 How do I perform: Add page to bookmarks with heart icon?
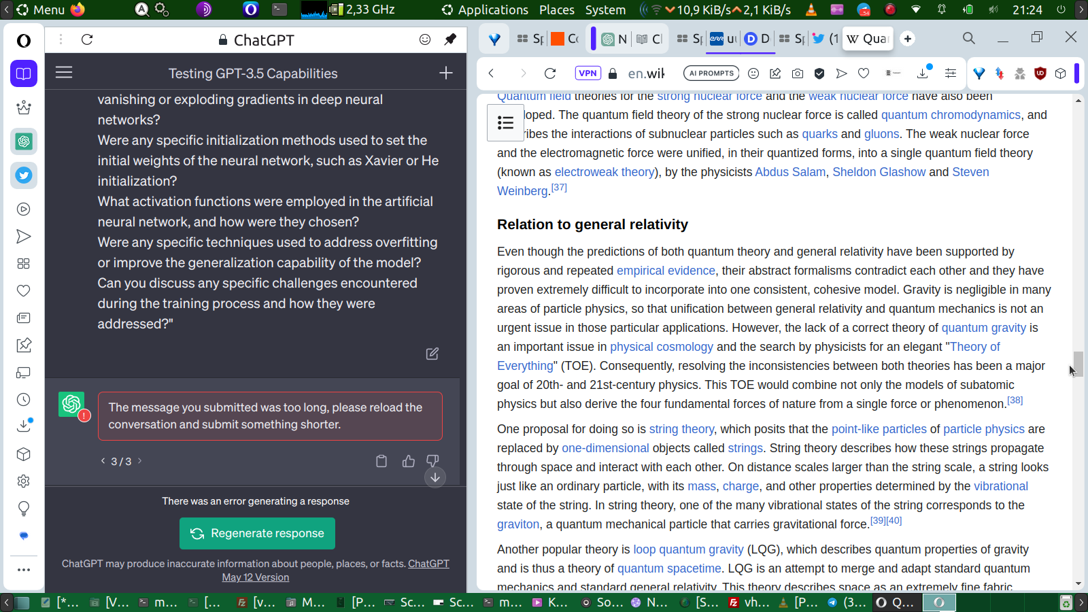pyautogui.click(x=864, y=73)
